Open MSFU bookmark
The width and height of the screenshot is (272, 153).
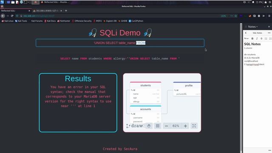click(97, 21)
